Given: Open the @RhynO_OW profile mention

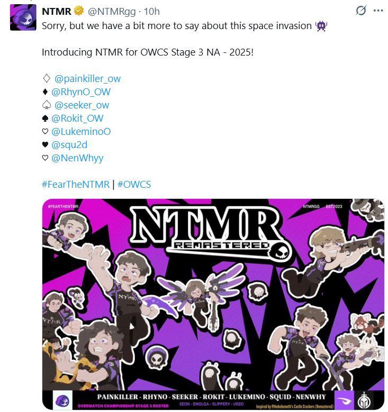Looking at the screenshot, I should click(81, 91).
